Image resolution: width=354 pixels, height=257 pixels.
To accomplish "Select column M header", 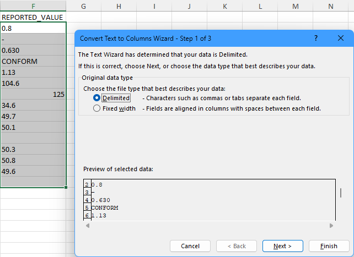I will coord(296,6).
